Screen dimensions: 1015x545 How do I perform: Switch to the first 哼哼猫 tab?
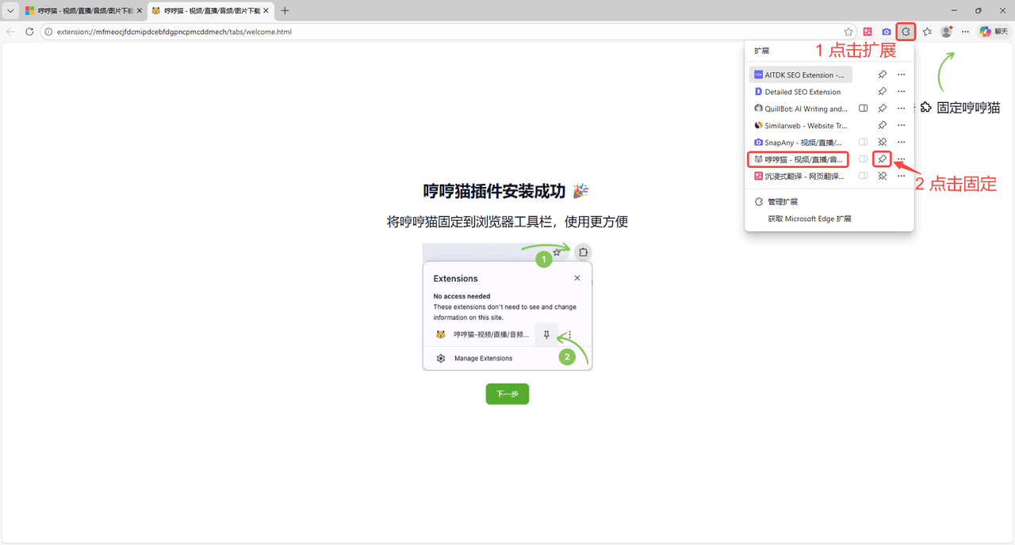click(79, 11)
